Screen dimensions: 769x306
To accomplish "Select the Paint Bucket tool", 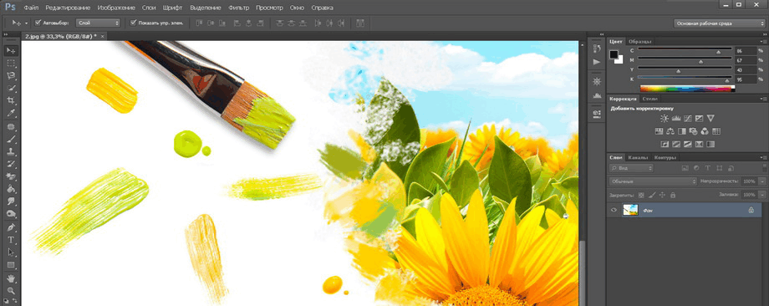I will pos(11,189).
